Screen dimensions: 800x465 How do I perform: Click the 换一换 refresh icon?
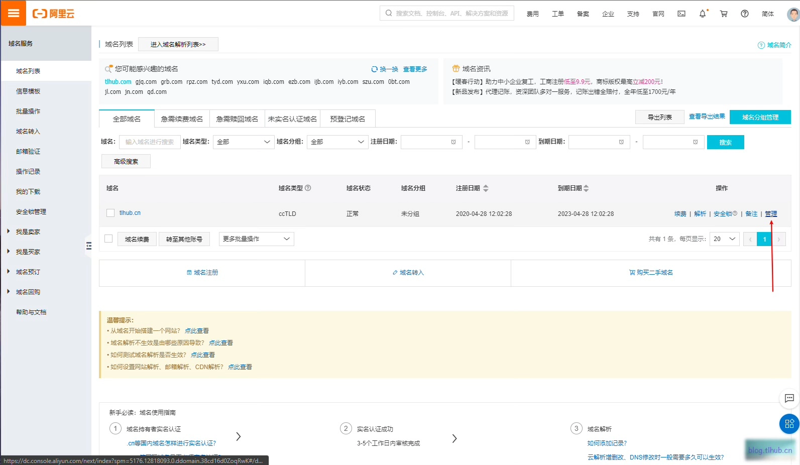click(x=374, y=69)
